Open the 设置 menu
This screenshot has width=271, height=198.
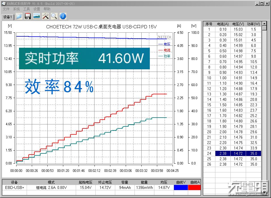[x=37, y=9]
